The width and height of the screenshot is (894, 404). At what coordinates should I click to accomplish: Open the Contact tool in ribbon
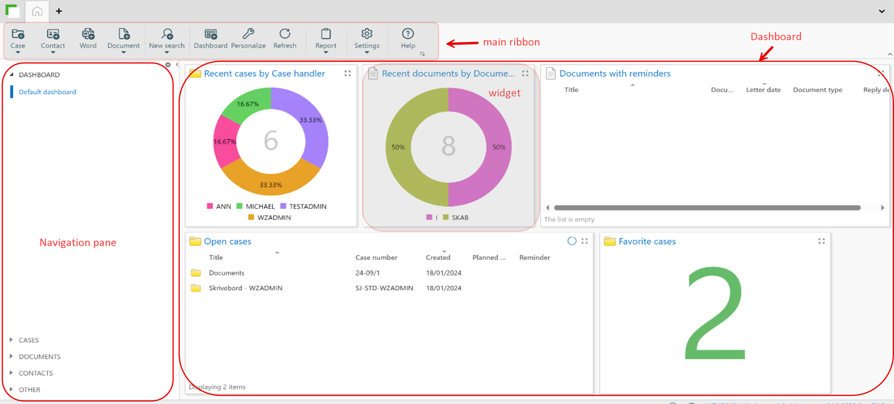coord(53,35)
